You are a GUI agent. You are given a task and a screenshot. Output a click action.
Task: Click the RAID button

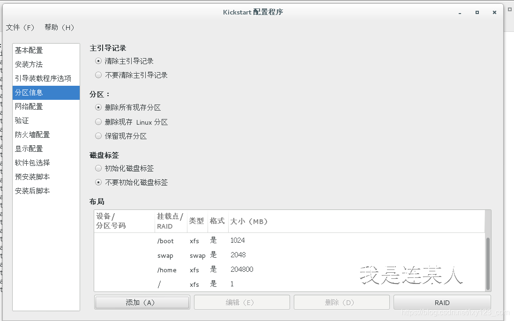(x=442, y=302)
